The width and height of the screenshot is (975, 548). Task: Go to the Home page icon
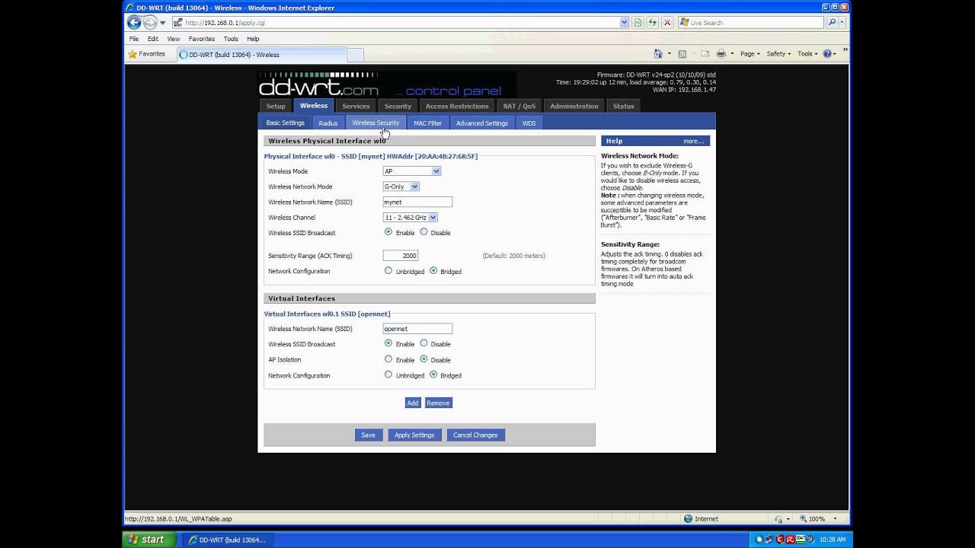click(x=658, y=54)
